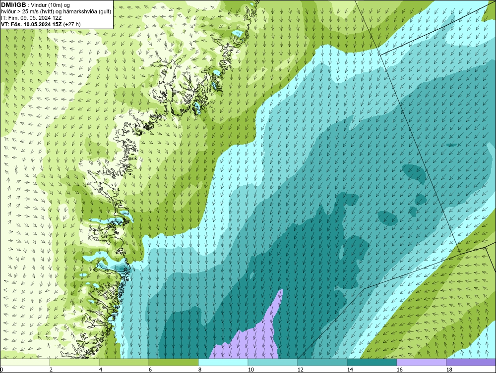The height and width of the screenshot is (373, 496).
Task: Click the 4-6 m/s green legend swatch
Action: coord(124,362)
